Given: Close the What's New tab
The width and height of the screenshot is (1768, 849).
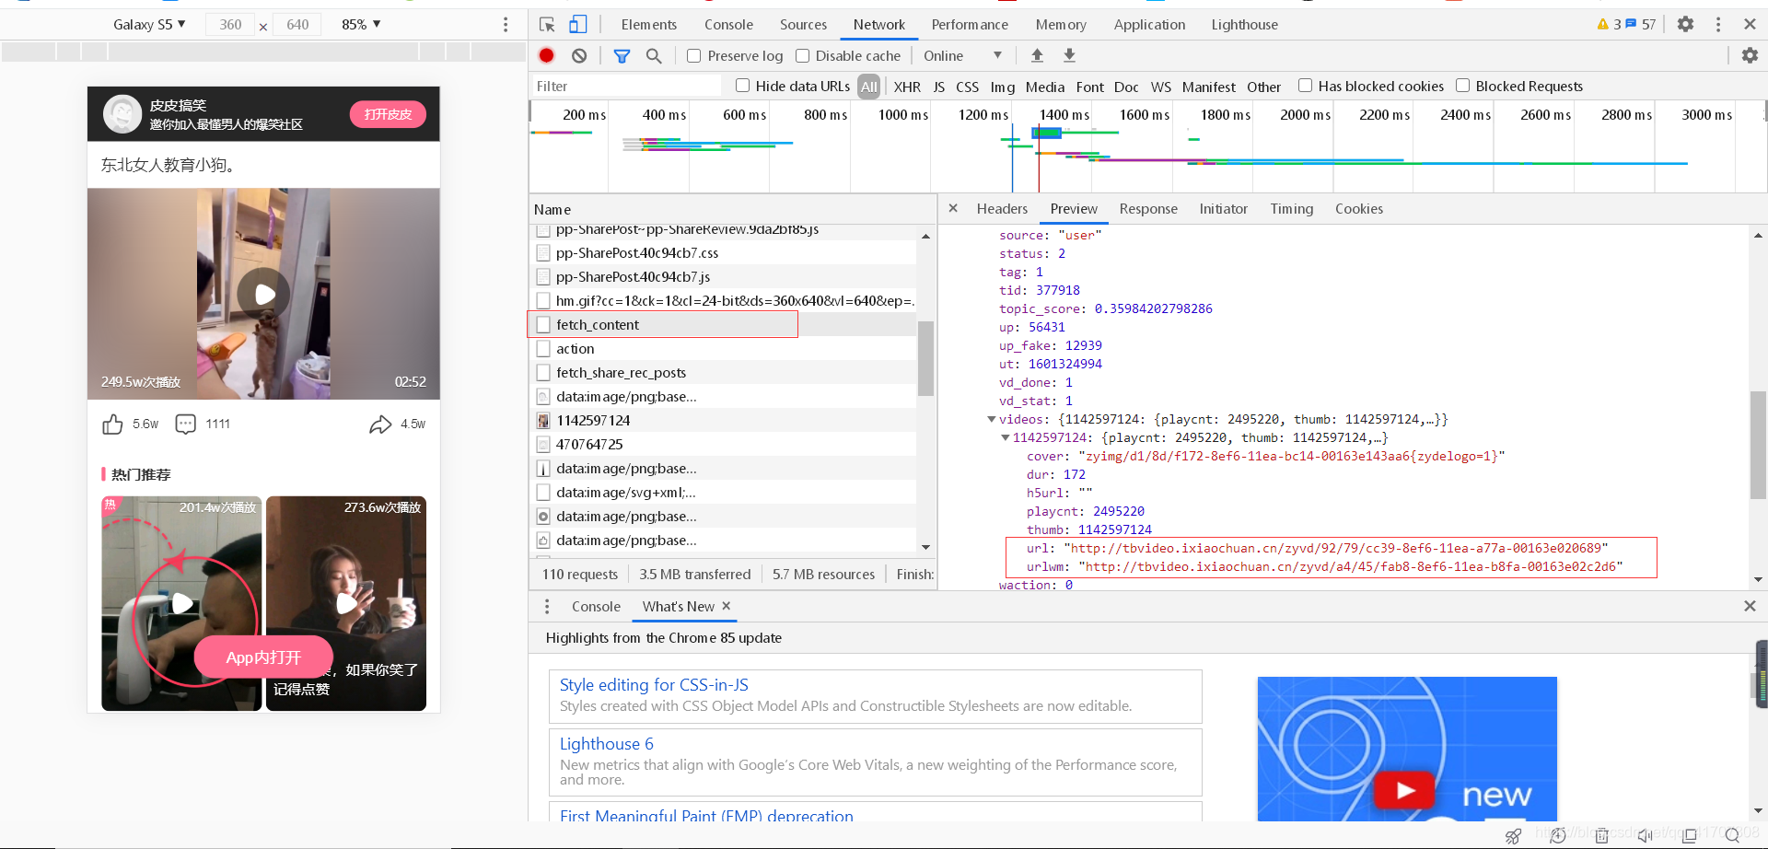Looking at the screenshot, I should point(727,606).
